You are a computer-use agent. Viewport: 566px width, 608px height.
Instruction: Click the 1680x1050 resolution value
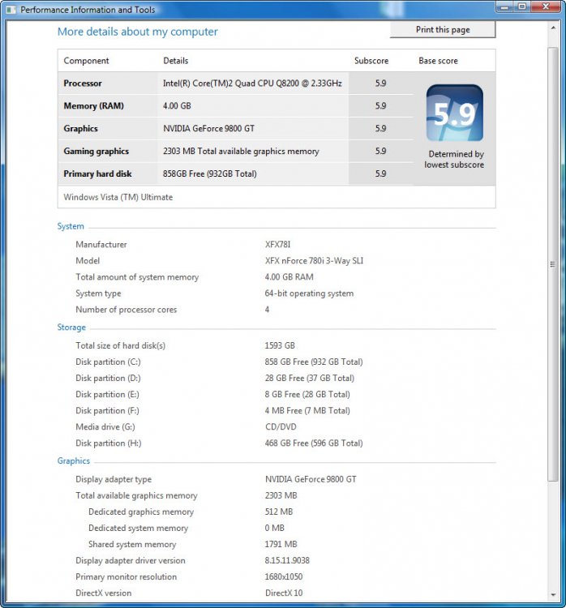[x=284, y=577]
